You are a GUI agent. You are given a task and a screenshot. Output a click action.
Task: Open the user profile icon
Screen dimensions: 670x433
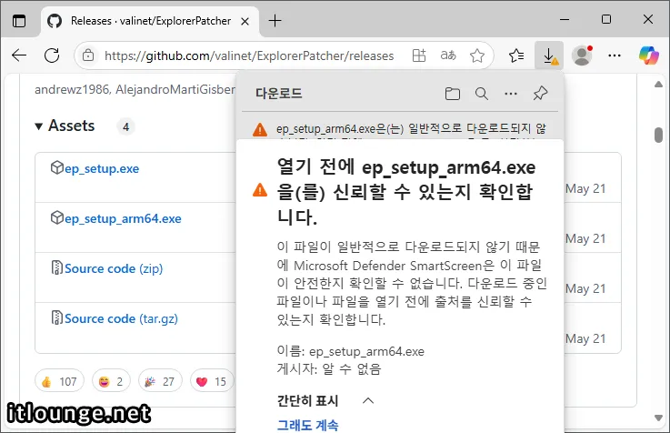coord(582,55)
